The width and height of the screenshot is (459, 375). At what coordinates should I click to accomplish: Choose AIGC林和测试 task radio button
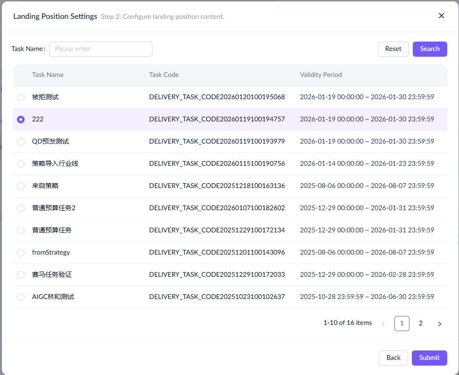click(x=21, y=297)
